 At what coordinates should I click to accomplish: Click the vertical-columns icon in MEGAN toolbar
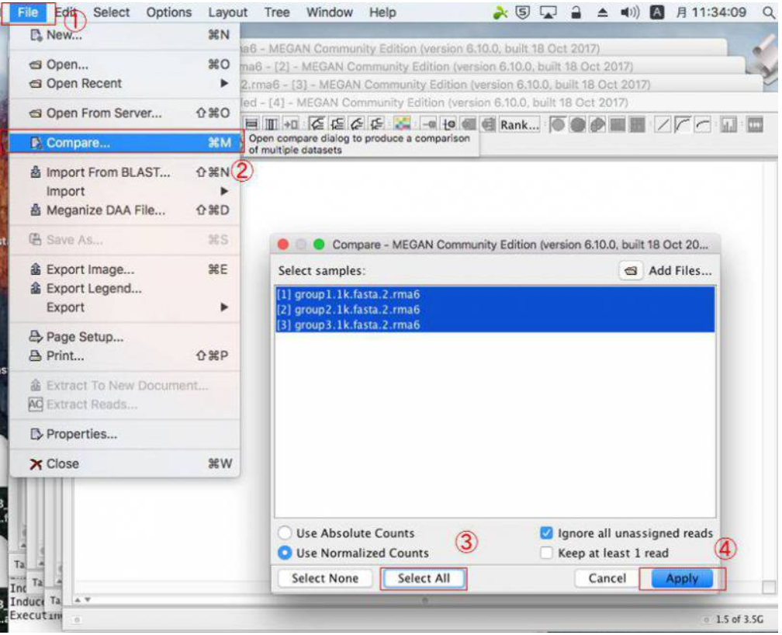coord(271,124)
